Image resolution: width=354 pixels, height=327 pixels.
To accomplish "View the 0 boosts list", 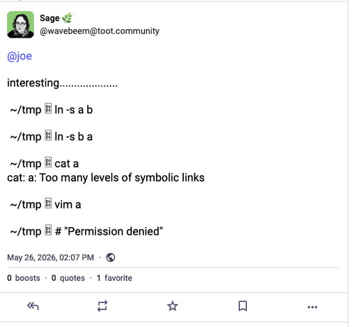I will click(23, 278).
